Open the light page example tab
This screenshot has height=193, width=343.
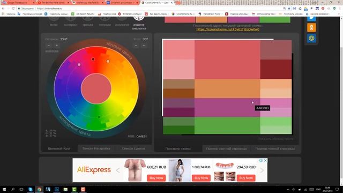(x=226, y=149)
